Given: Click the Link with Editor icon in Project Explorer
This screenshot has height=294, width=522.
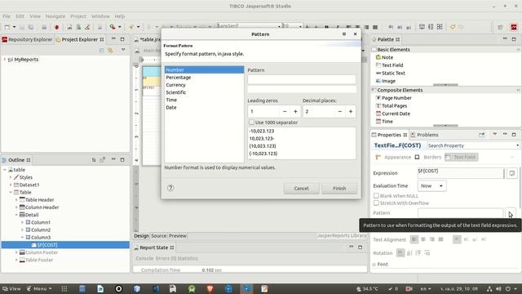Looking at the screenshot, I should click(x=110, y=50).
